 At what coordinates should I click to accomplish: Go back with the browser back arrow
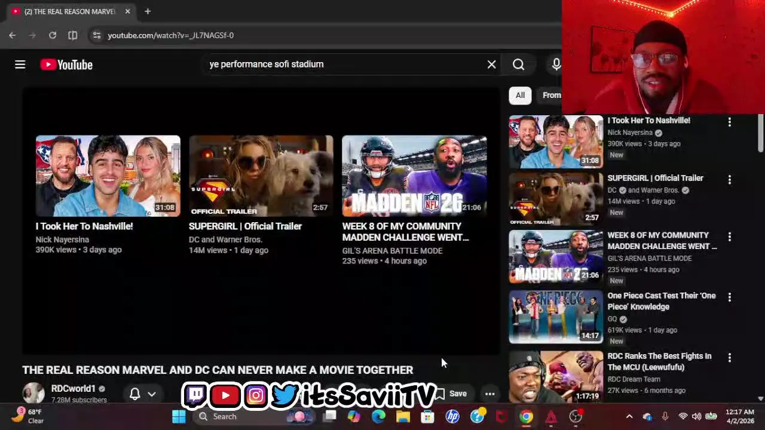tap(13, 35)
